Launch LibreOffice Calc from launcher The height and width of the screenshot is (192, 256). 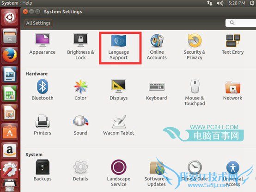click(x=10, y=93)
